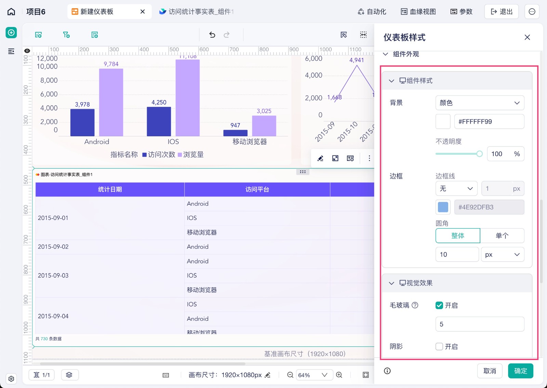Toggle ruler visibility eye icon
Screen dimensions: 547x388
click(x=27, y=51)
